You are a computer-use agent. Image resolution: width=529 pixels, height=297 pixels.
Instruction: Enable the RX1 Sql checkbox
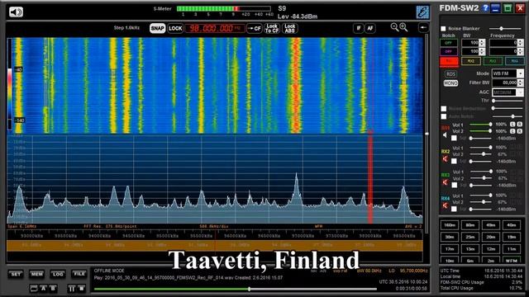(454, 138)
